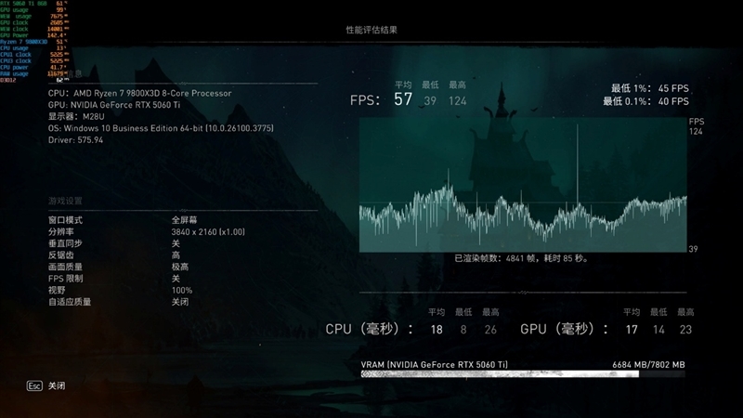
Task: Click the 画面质量 setting label
Action: 65,267
